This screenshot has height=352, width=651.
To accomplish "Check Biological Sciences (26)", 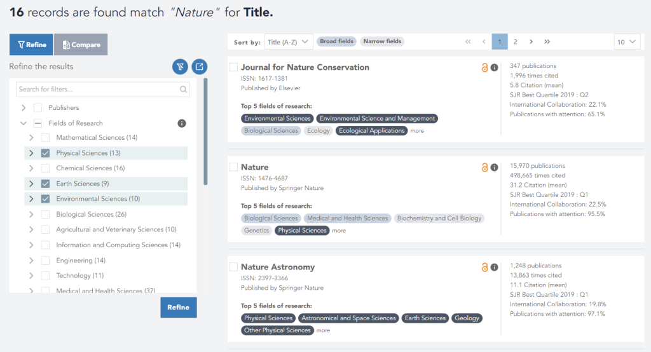I will coord(45,214).
